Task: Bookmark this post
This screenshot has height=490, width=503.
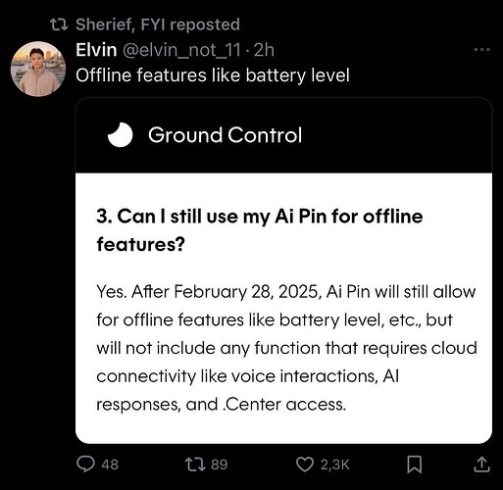Action: [415, 465]
